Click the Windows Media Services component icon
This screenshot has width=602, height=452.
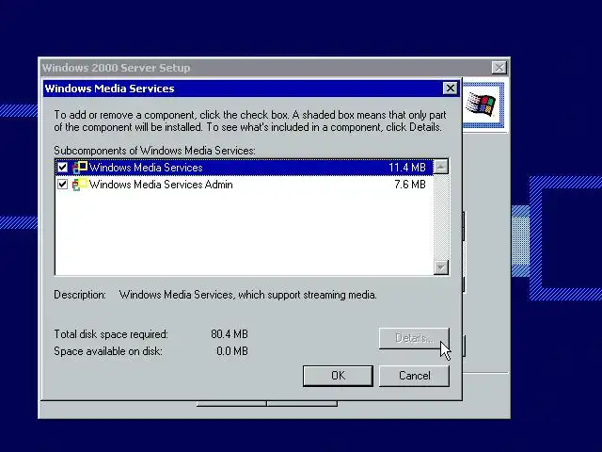[x=80, y=168]
